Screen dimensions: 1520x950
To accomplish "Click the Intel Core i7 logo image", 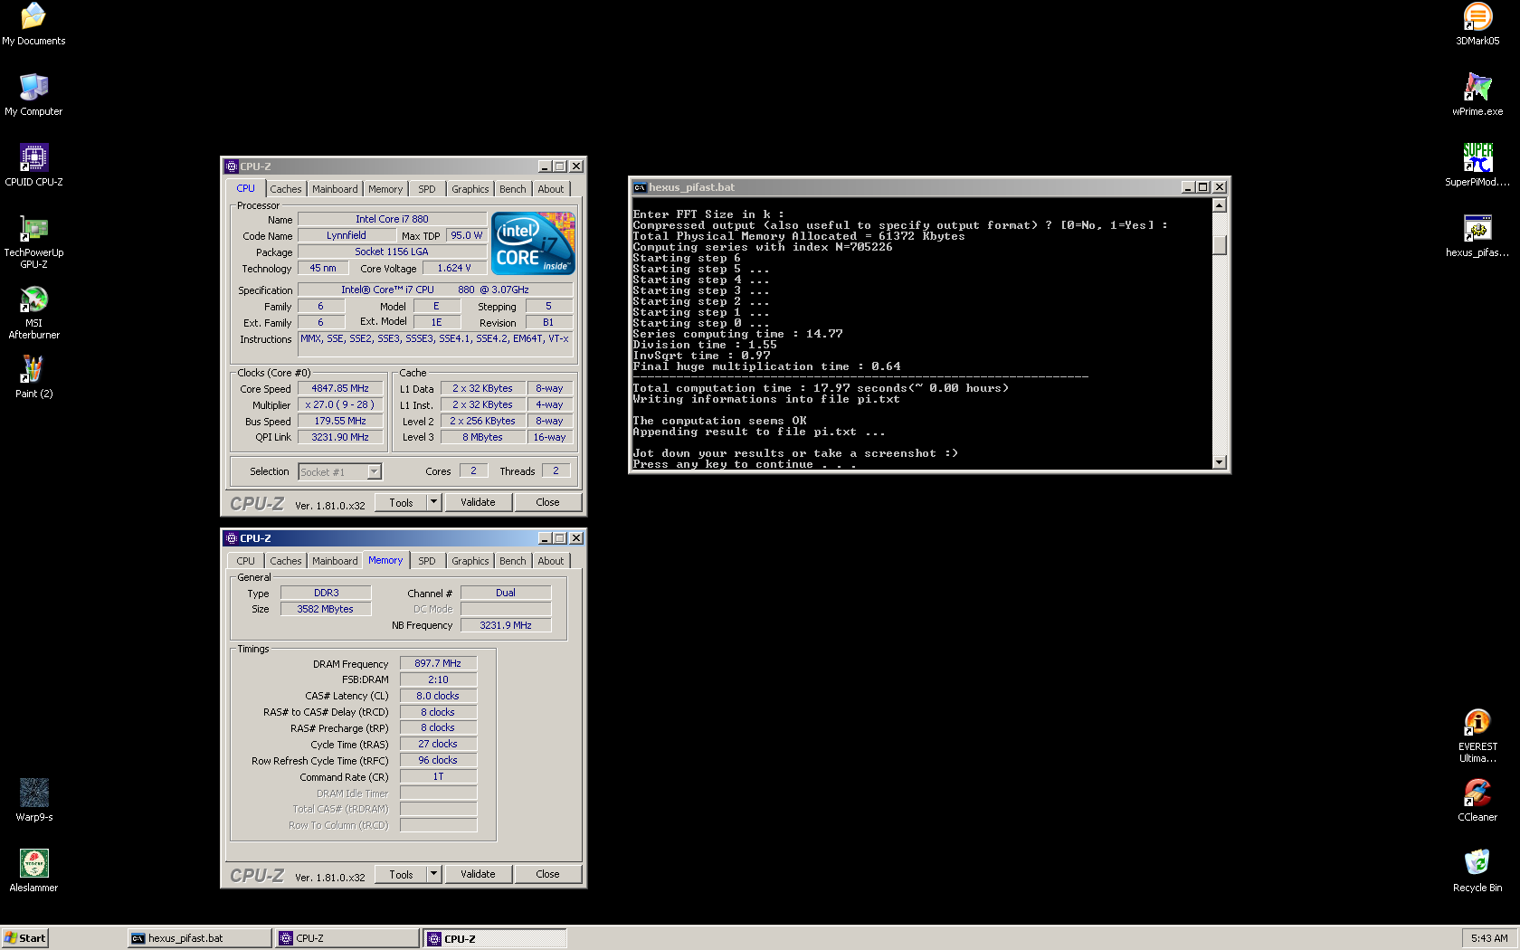I will [533, 242].
